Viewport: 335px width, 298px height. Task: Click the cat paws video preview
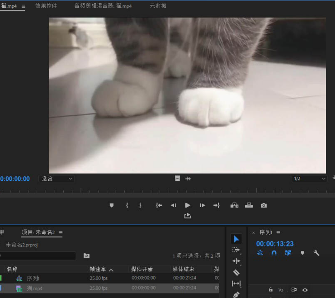tap(187, 95)
